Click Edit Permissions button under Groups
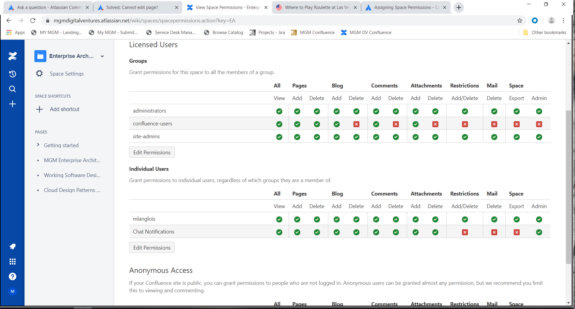 pos(152,152)
